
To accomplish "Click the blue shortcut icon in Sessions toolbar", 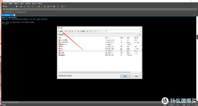I will point(91,31).
